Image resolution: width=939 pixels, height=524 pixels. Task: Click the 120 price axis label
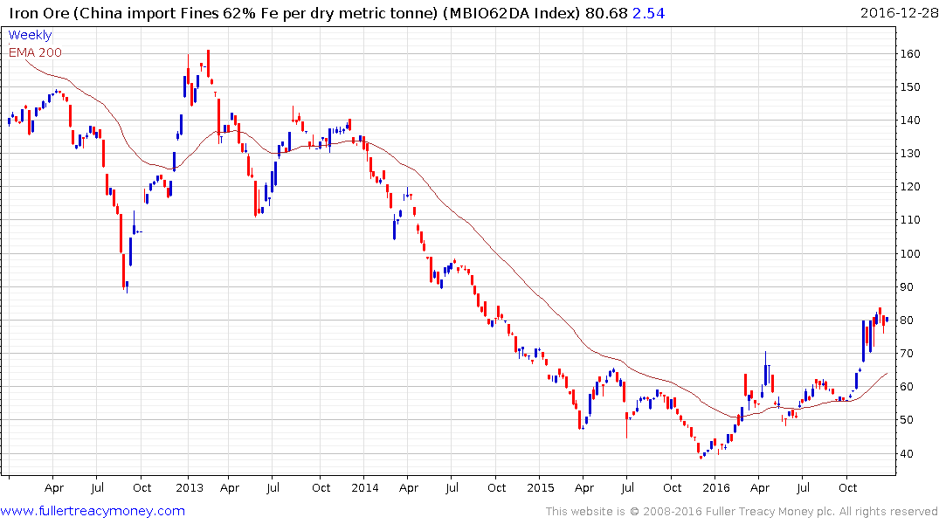910,187
